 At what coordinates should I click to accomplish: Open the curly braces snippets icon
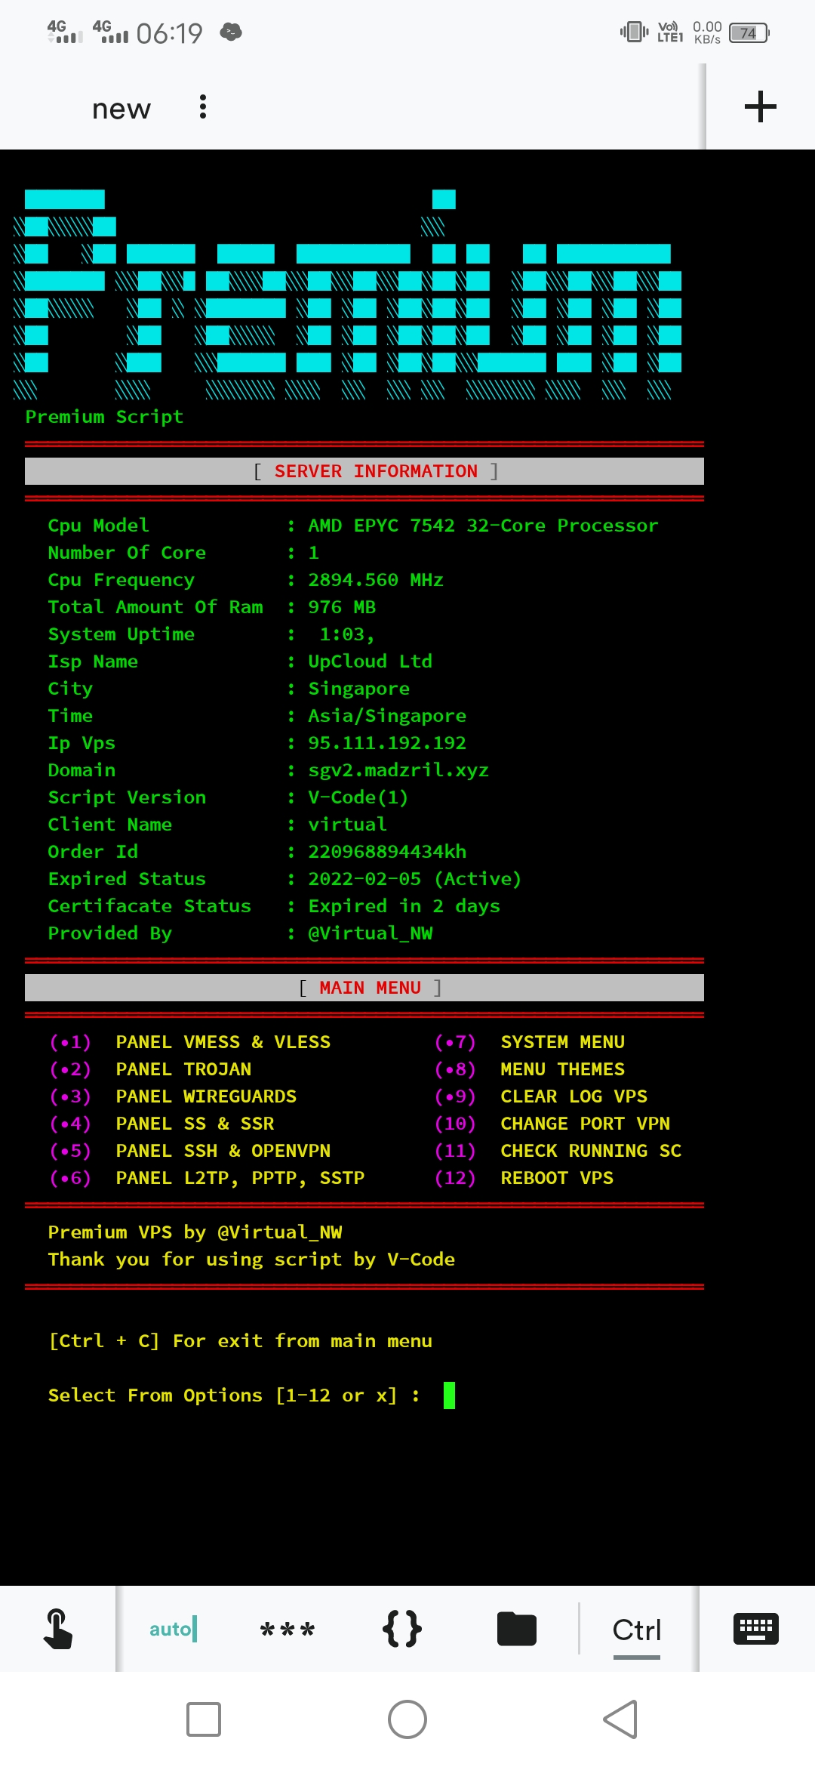click(402, 1628)
